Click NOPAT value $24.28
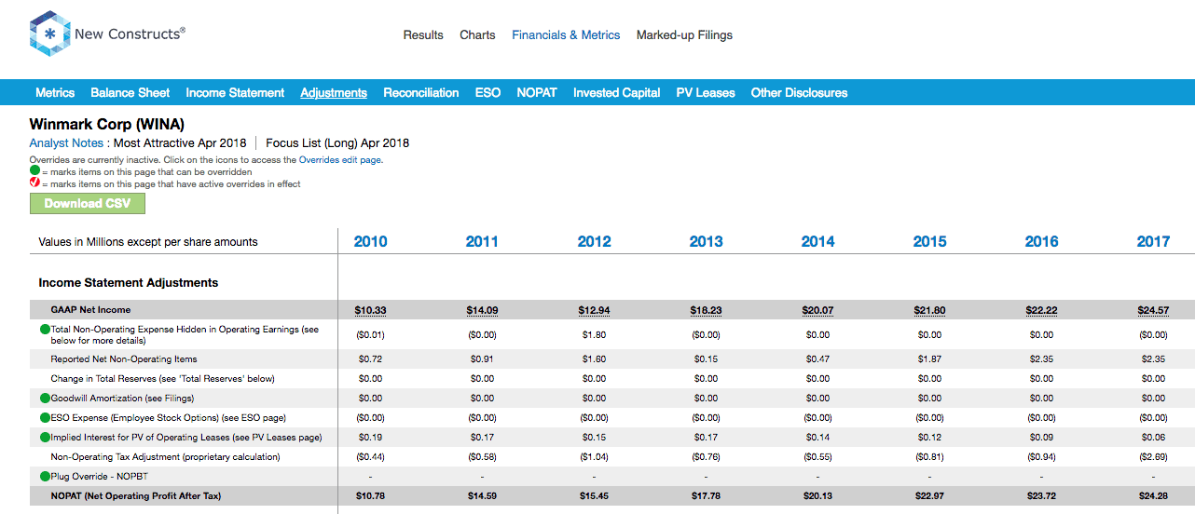The image size is (1195, 514). click(x=1153, y=496)
